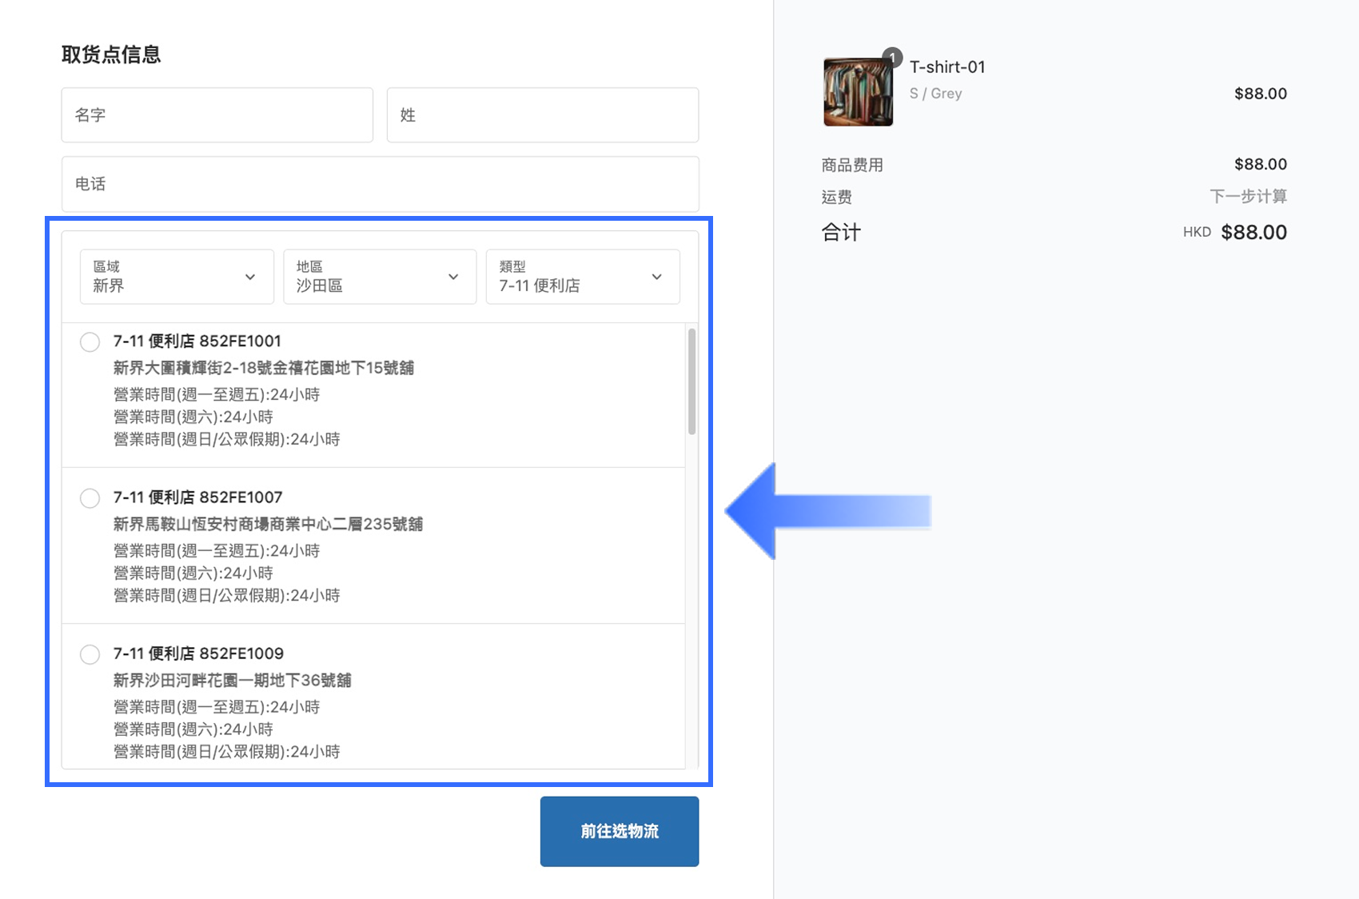Viewport: 1359px width, 899px height.
Task: Click address 新界馬鞍山恆安村商場商業中心二層235號舖
Action: [x=268, y=524]
